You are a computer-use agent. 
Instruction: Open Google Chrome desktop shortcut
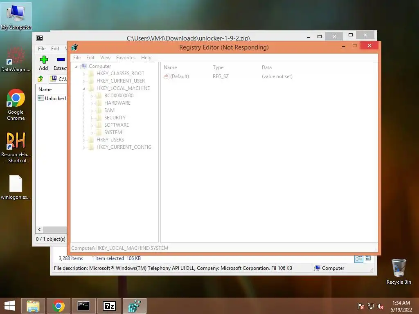pyautogui.click(x=16, y=105)
